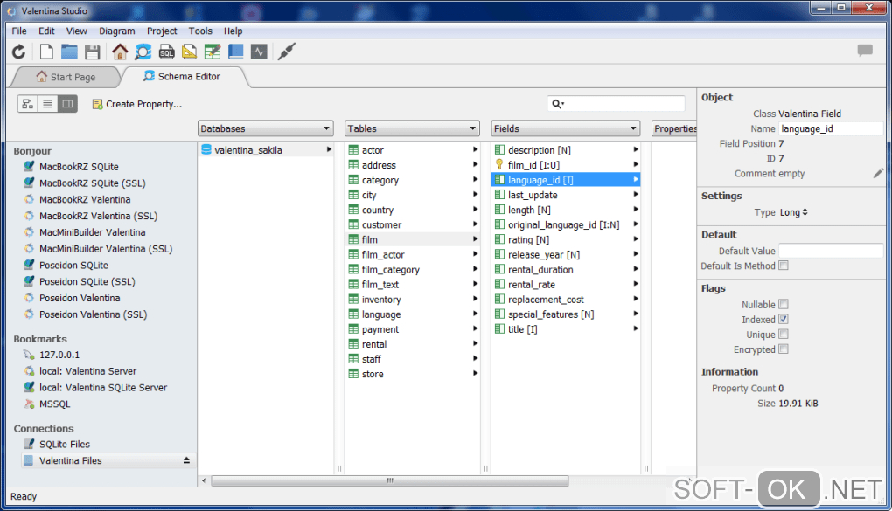Click the search magnifier icon

[558, 104]
